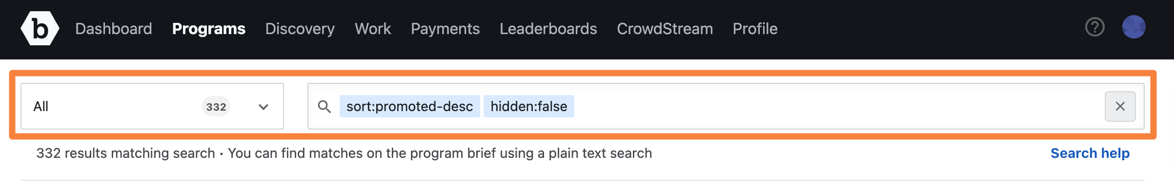The width and height of the screenshot is (1174, 191).
Task: Select the hidden:false filter chip
Action: pyautogui.click(x=529, y=106)
